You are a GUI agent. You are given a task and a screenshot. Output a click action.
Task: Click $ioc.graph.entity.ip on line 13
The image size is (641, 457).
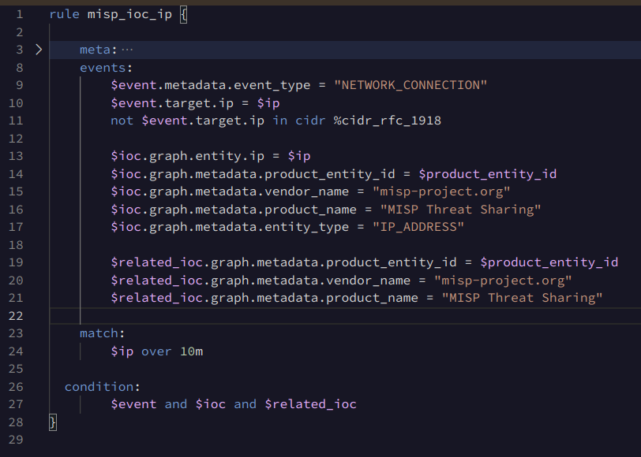click(x=188, y=156)
